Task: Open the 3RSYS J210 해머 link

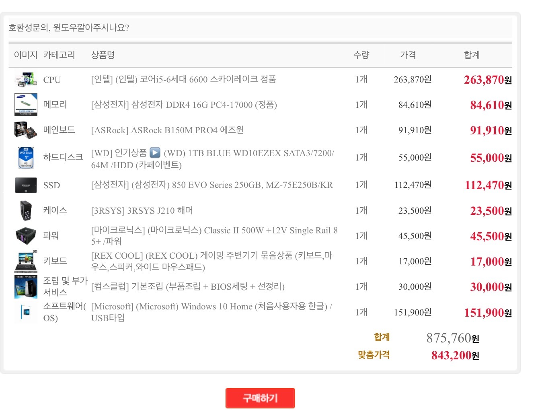Action: [142, 210]
